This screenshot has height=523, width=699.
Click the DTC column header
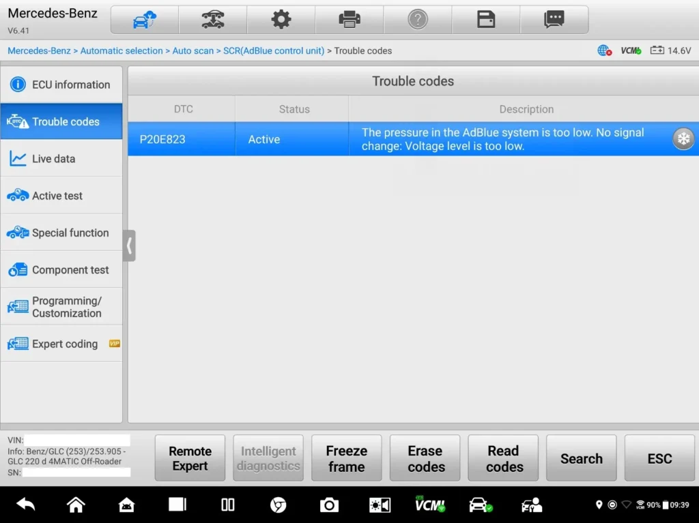tap(183, 109)
